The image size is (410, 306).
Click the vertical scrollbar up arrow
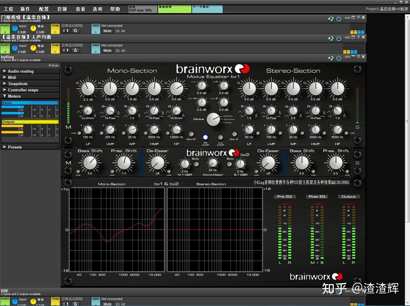[x=407, y=17]
